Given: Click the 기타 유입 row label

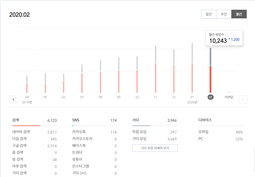Looking at the screenshot, I should 139,139.
